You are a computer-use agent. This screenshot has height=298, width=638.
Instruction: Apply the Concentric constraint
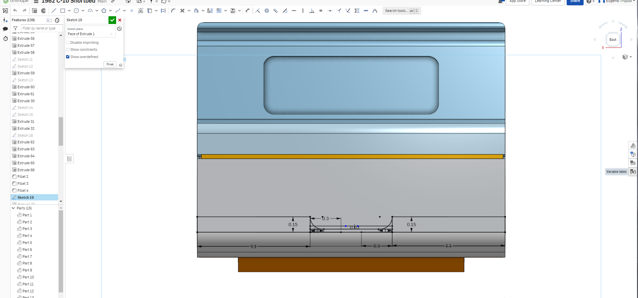(x=267, y=11)
